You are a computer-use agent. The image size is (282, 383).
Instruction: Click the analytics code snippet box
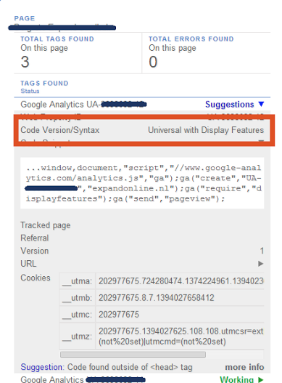142,183
